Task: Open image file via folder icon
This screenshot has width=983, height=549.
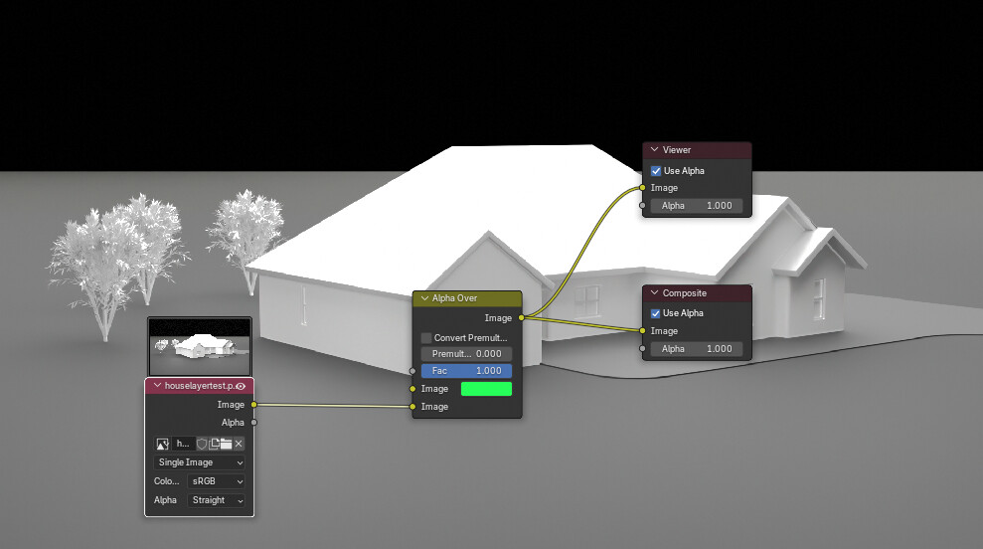Action: (x=226, y=444)
